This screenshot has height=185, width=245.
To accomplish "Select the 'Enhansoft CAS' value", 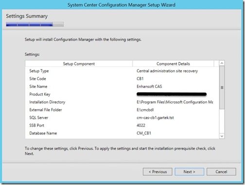I will pos(149,86).
